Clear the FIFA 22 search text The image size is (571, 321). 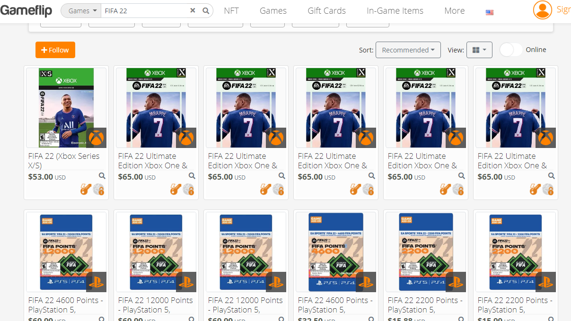click(193, 10)
